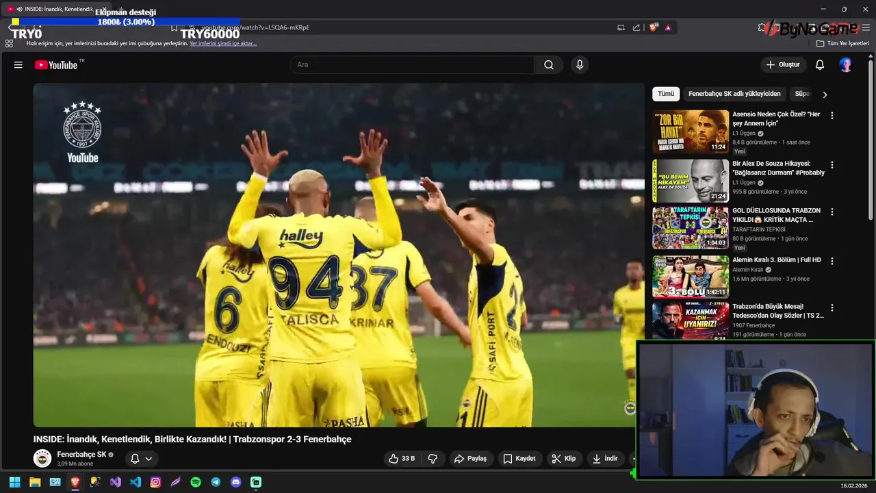Open the YouTube notifications bell
The height and width of the screenshot is (493, 876).
tap(820, 65)
